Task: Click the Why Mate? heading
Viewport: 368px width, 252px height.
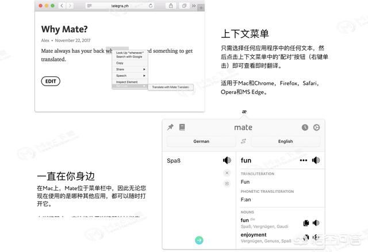Action: coord(64,29)
